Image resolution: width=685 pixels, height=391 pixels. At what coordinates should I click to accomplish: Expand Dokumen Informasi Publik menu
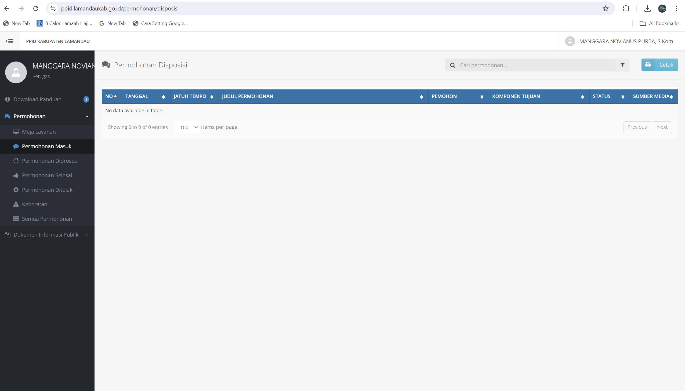coord(46,235)
